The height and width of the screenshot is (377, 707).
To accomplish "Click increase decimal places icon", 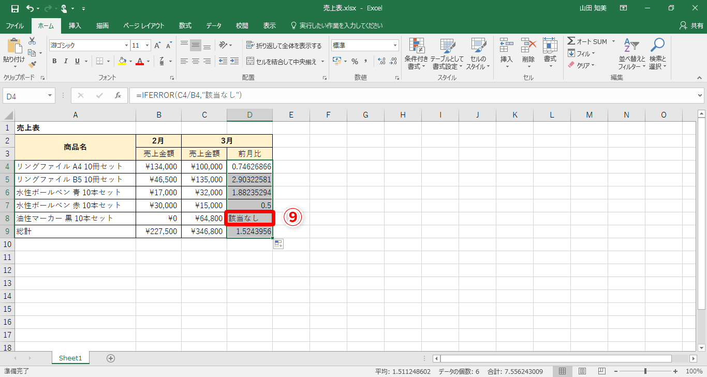I will point(381,61).
